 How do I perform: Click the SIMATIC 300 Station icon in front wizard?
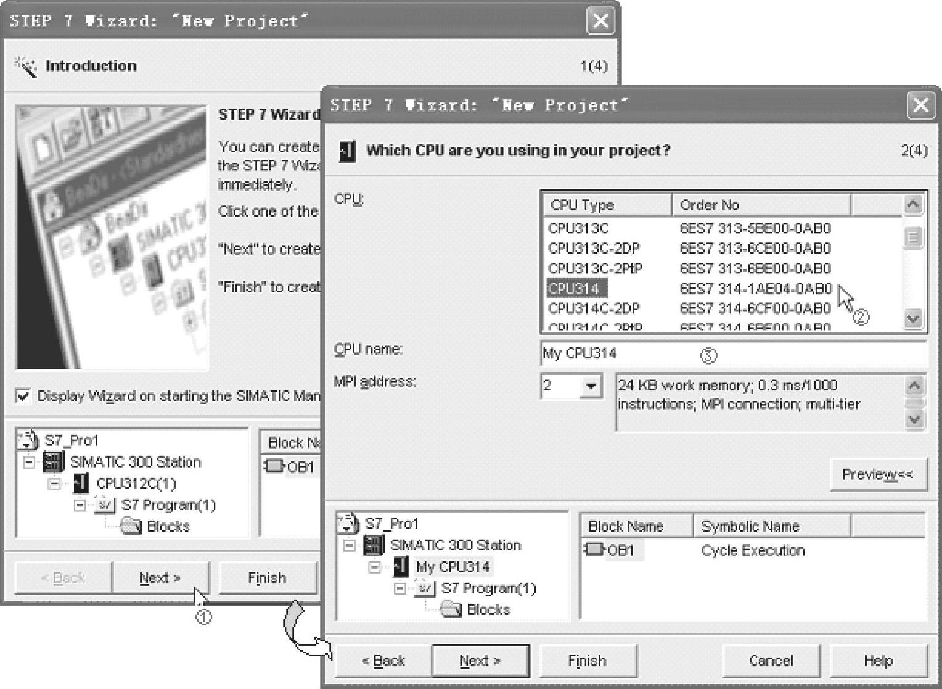[374, 545]
